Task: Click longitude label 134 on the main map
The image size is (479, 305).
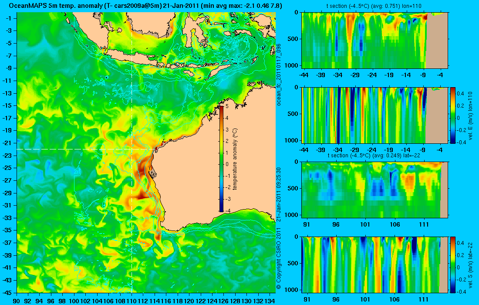Action: tap(270, 301)
